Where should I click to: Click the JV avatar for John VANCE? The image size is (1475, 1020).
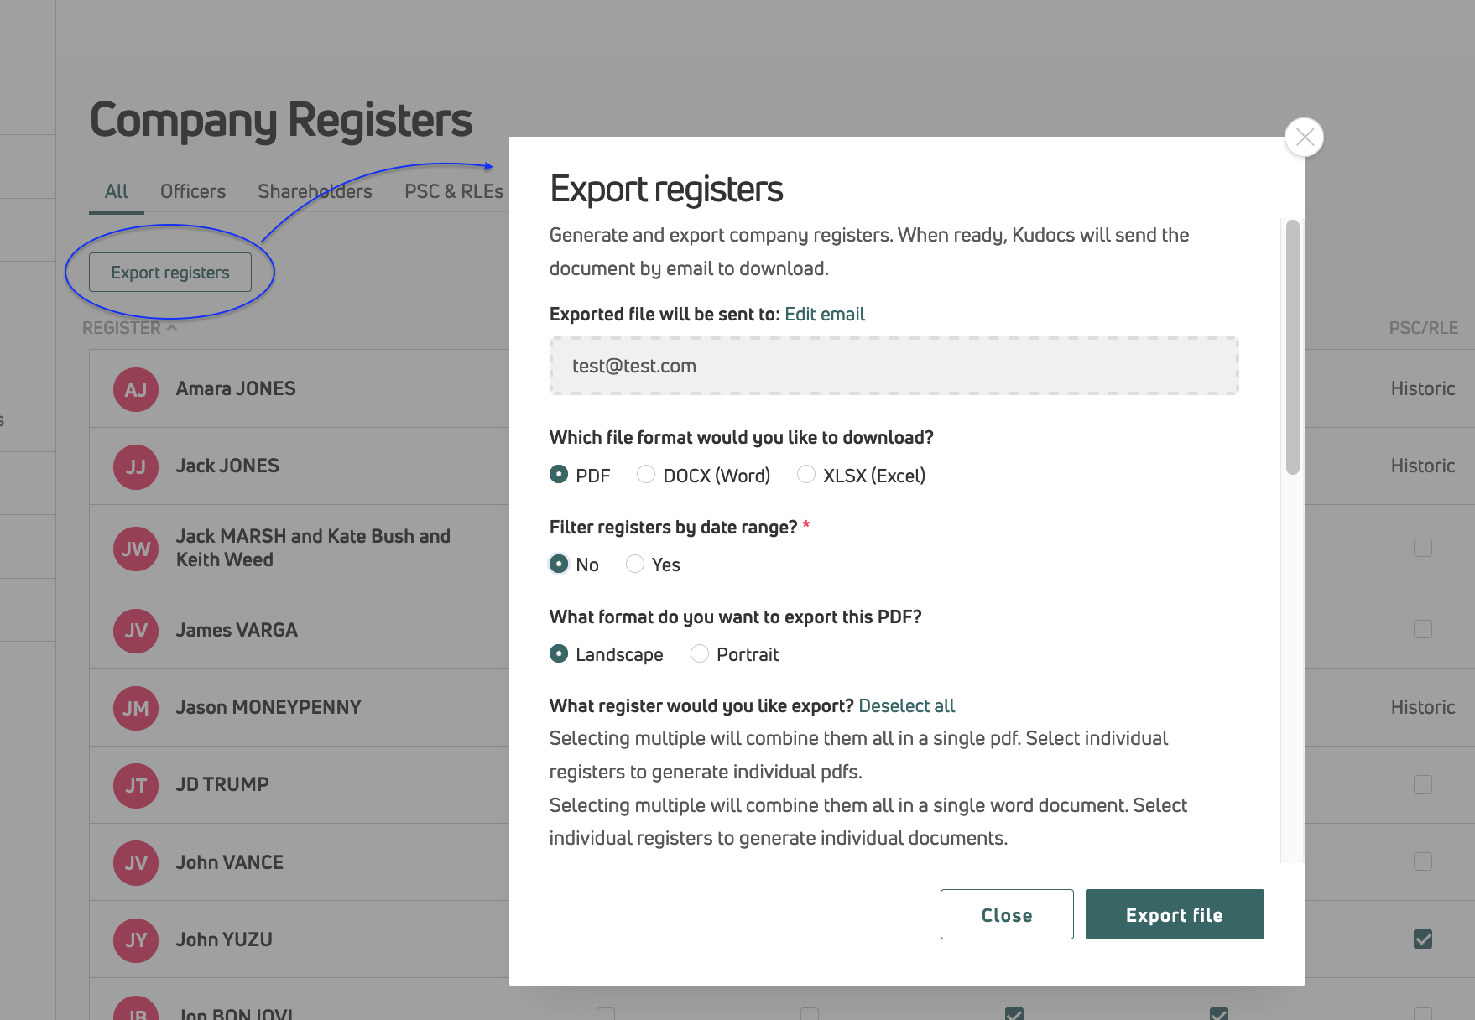136,862
